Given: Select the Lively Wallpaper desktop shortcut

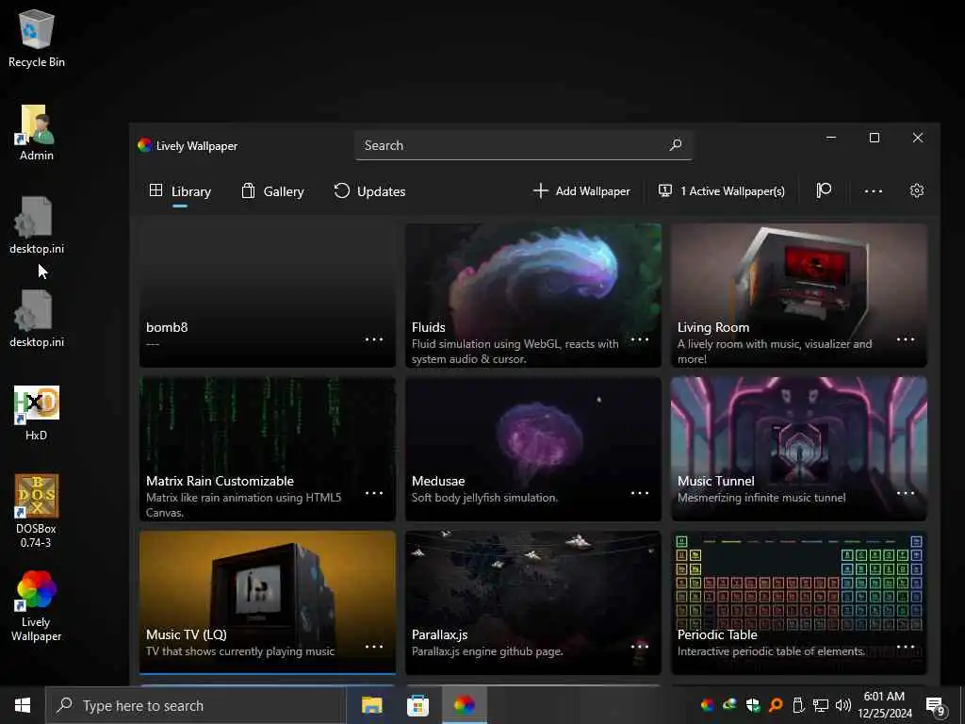Looking at the screenshot, I should [37, 606].
